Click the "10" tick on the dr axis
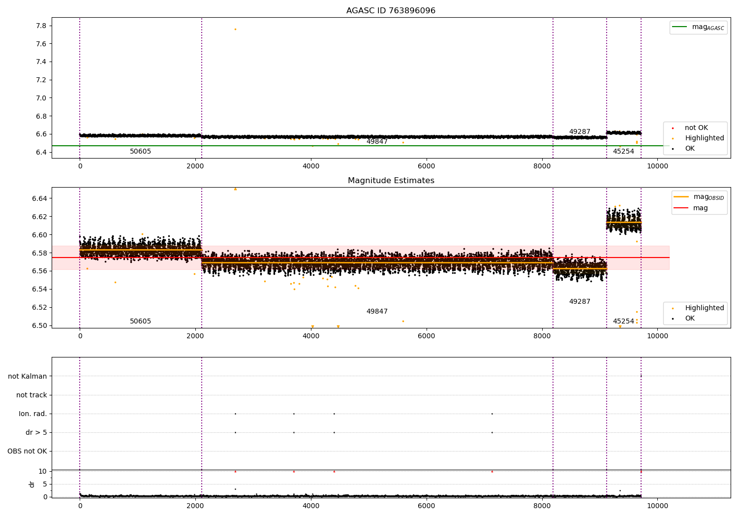 coord(43,471)
